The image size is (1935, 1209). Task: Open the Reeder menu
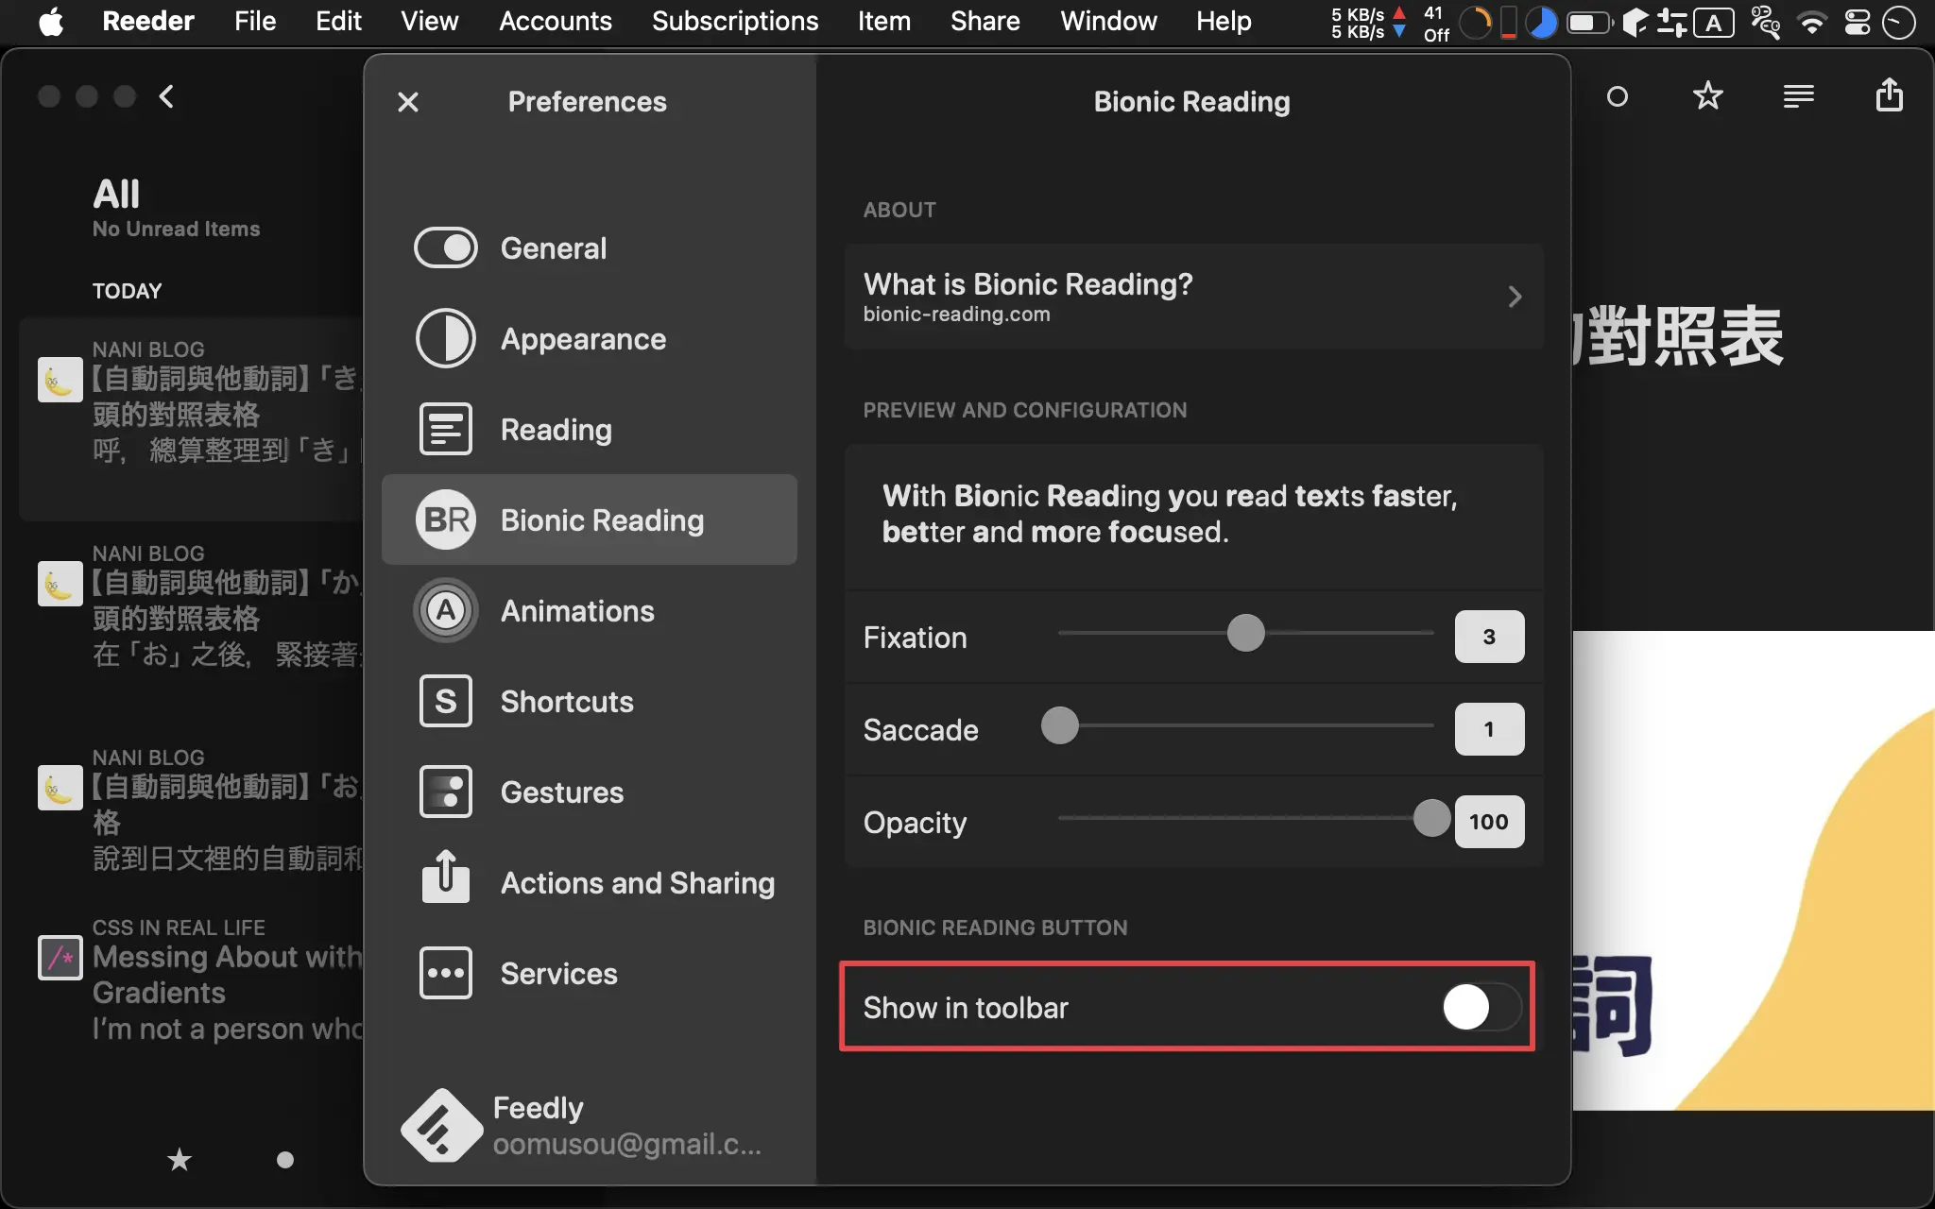click(147, 21)
